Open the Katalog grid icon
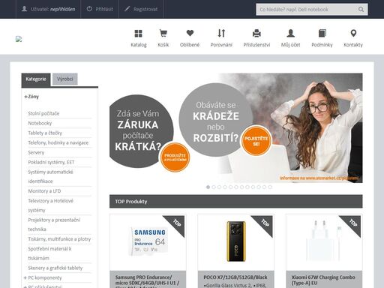Image resolution: width=384 pixels, height=288 pixels. pyautogui.click(x=138, y=33)
